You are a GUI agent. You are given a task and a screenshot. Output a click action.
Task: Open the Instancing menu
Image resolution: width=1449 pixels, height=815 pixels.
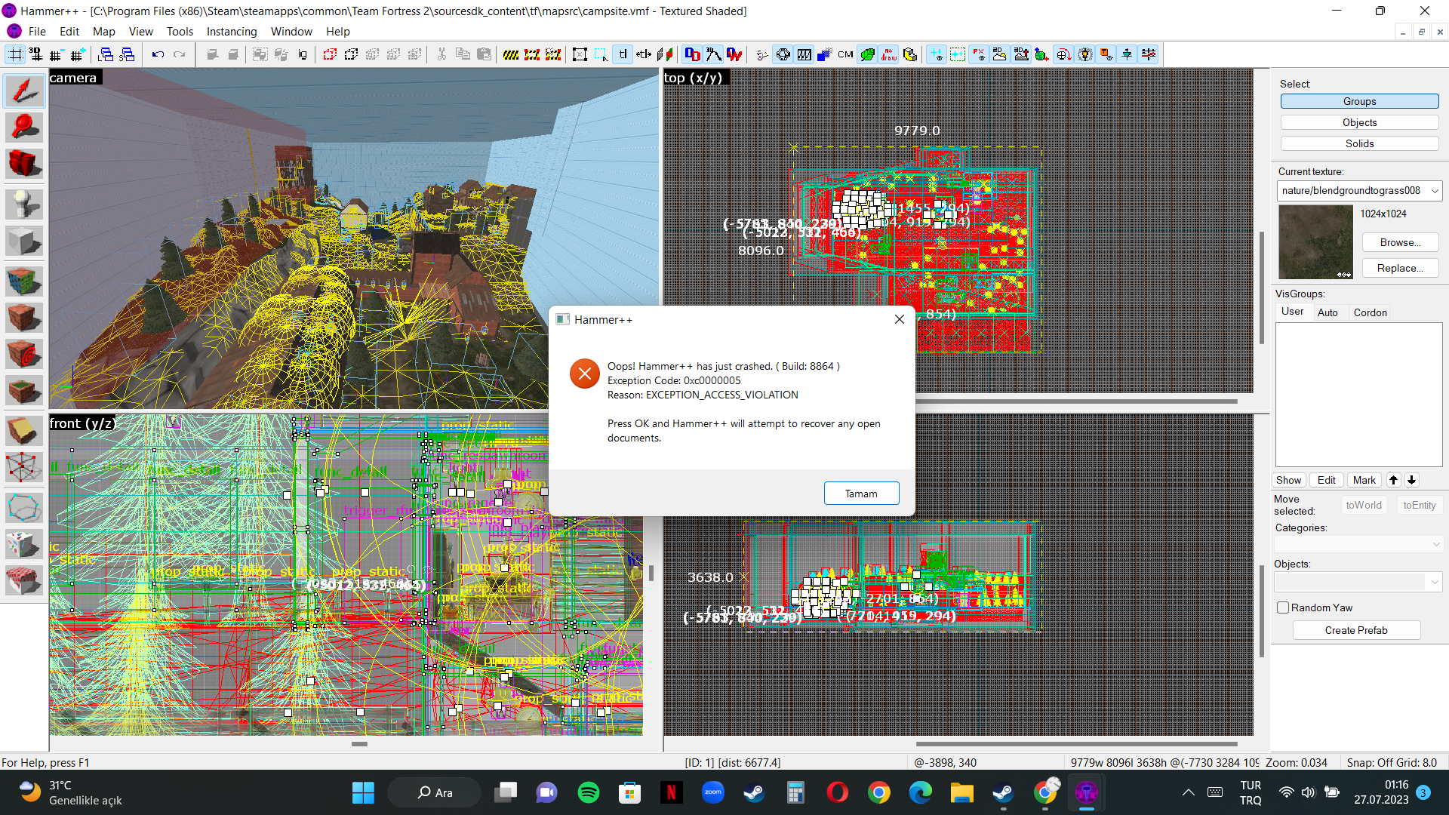point(232,32)
